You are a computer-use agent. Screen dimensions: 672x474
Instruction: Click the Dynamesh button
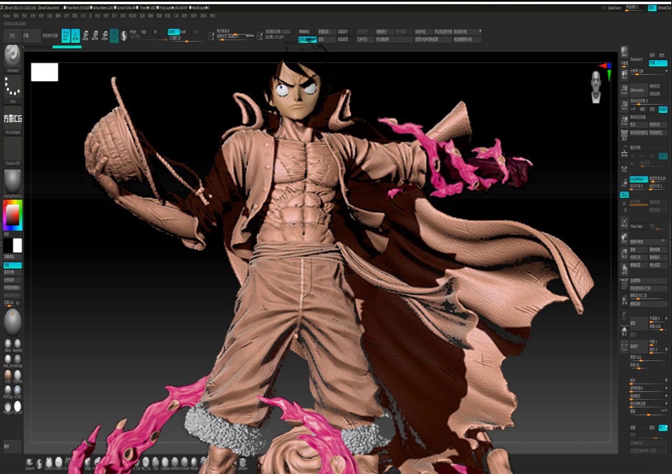638,59
